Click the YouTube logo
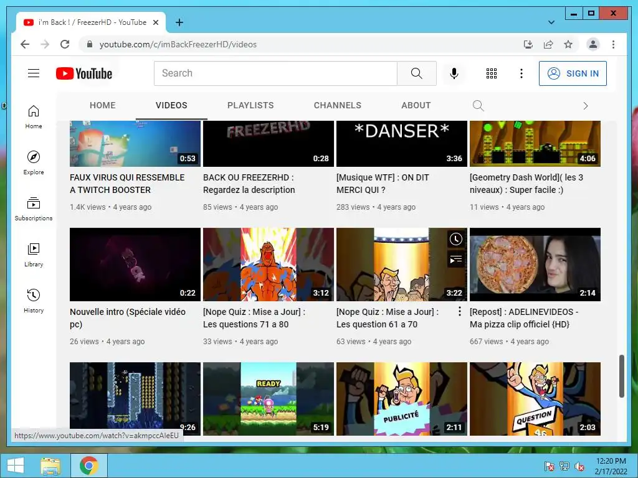Screen dimensions: 638x478 pos(84,73)
